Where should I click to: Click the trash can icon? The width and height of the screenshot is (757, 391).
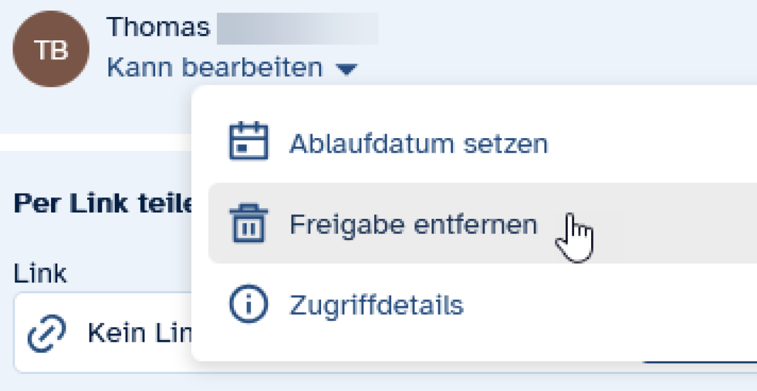(247, 223)
